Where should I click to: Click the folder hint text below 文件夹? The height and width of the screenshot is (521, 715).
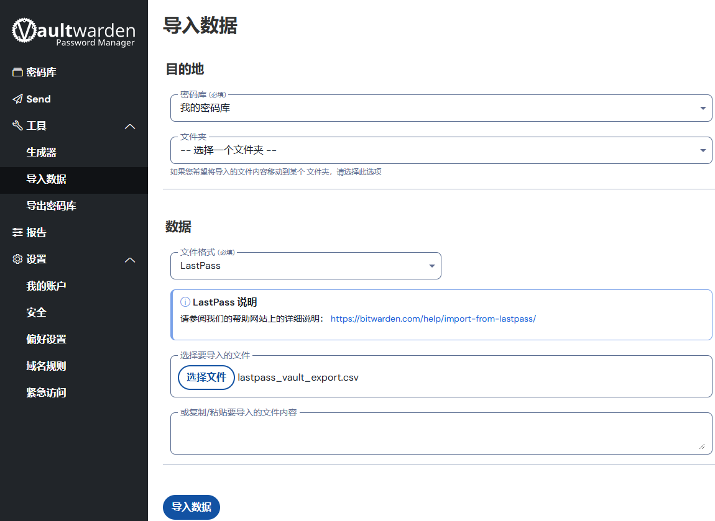[276, 171]
